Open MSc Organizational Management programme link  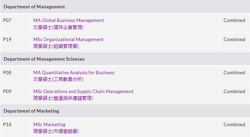pos(68,39)
